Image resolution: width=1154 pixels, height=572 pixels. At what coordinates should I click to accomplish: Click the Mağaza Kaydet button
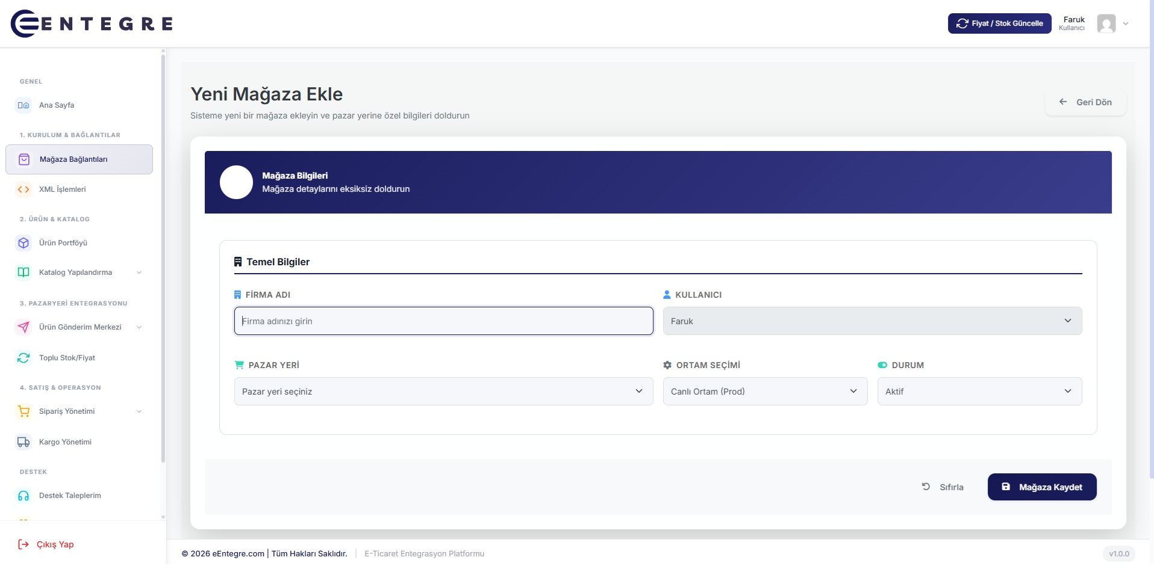(x=1042, y=487)
